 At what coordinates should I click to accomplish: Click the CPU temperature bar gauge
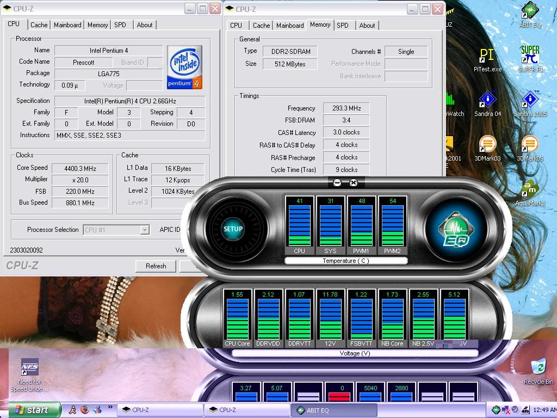[x=299, y=225]
